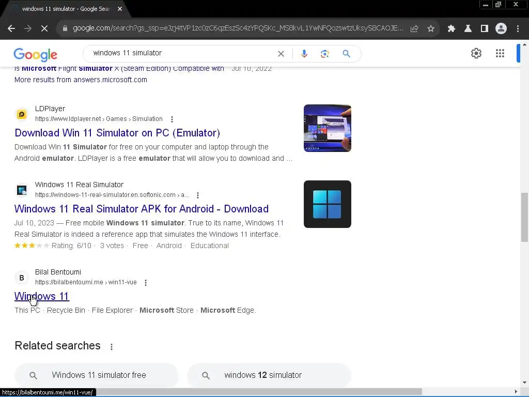The image size is (529, 397).
Task: Click the bilalbentoumi.me URL breadcrumb
Action: (x=86, y=282)
